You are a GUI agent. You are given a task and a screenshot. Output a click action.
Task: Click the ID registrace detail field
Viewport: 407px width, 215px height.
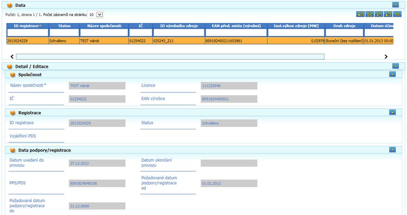tap(97, 123)
